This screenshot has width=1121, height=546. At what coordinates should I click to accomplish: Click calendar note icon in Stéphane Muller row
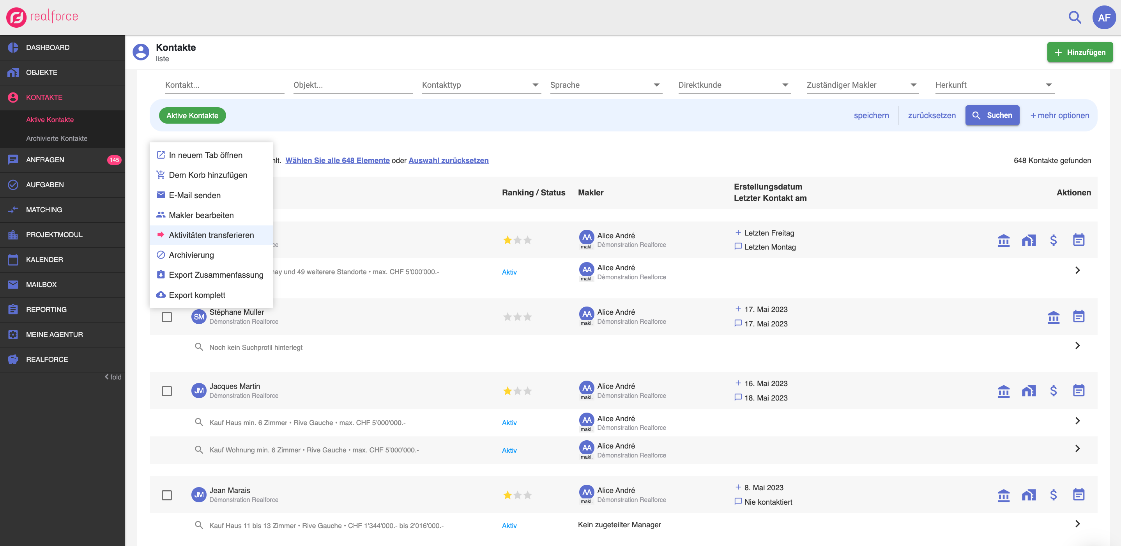1079,316
